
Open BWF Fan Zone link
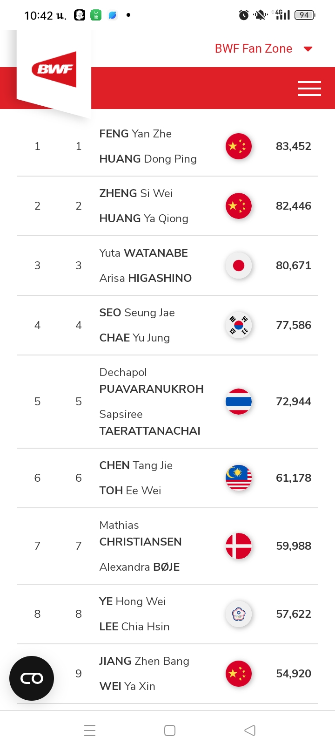[x=254, y=48]
